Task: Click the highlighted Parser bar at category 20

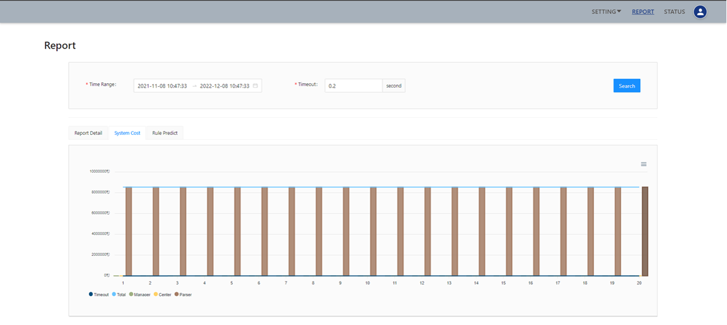Action: (645, 232)
